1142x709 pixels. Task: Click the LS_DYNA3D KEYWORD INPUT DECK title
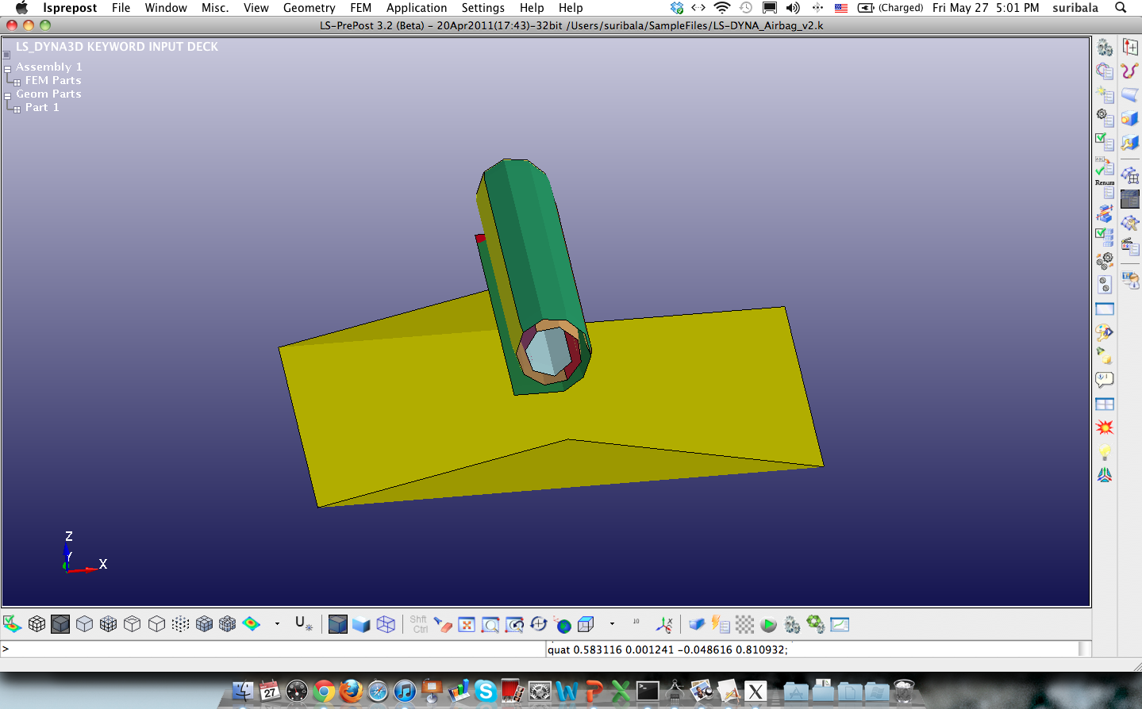point(117,47)
